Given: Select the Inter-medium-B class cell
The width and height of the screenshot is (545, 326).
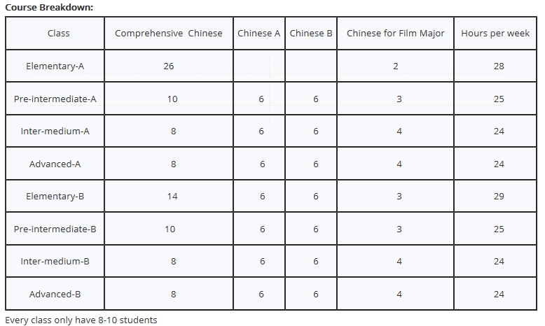Looking at the screenshot, I should 55,262.
